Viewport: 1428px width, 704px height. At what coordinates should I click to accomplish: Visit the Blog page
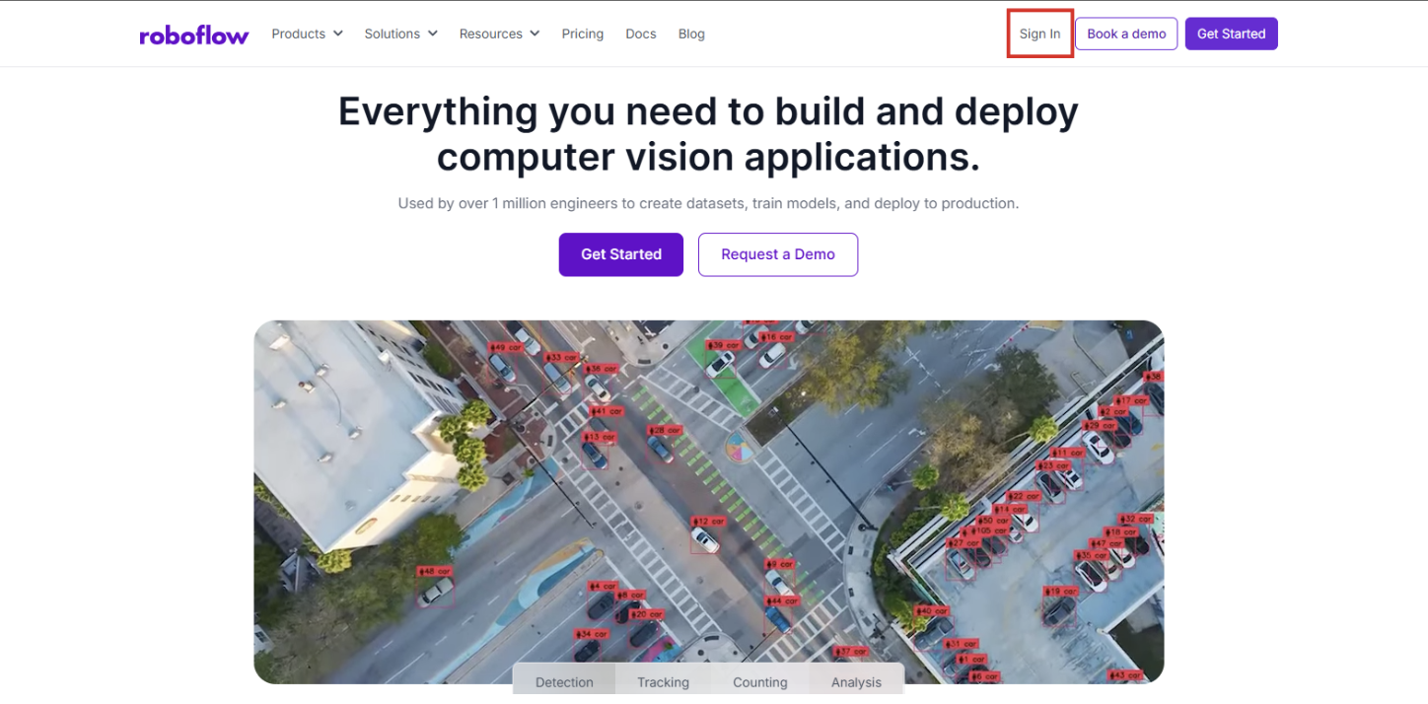point(691,34)
